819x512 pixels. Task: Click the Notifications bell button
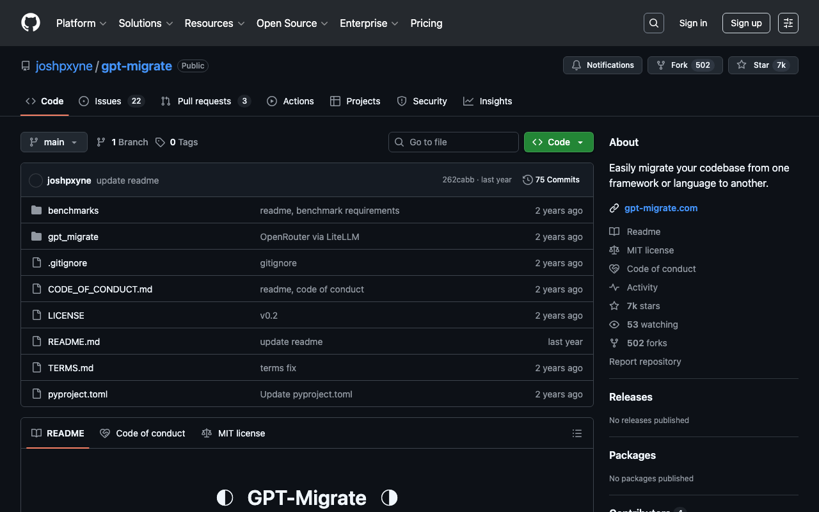[602, 65]
